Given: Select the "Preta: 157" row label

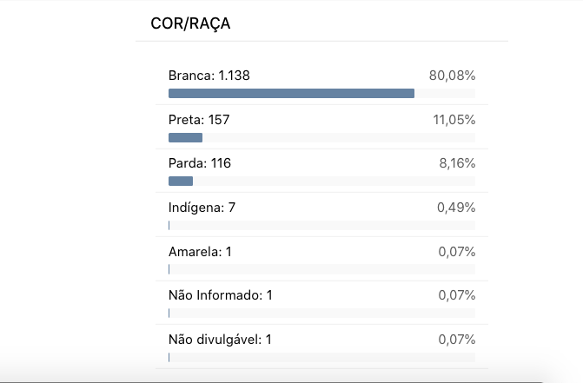Looking at the screenshot, I should 199,119.
